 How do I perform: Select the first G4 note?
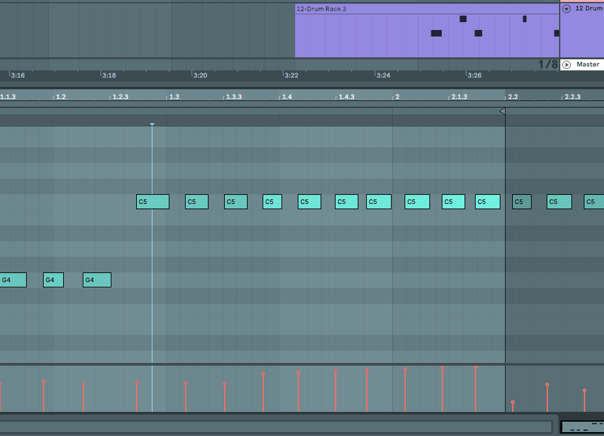click(x=13, y=280)
